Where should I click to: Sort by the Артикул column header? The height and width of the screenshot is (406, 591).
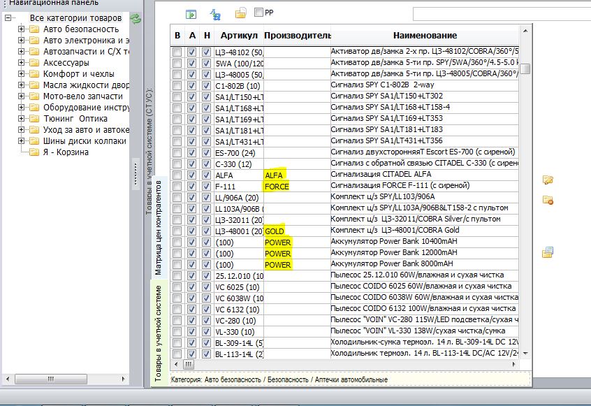click(x=239, y=36)
